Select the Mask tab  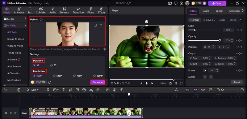[222, 20]
